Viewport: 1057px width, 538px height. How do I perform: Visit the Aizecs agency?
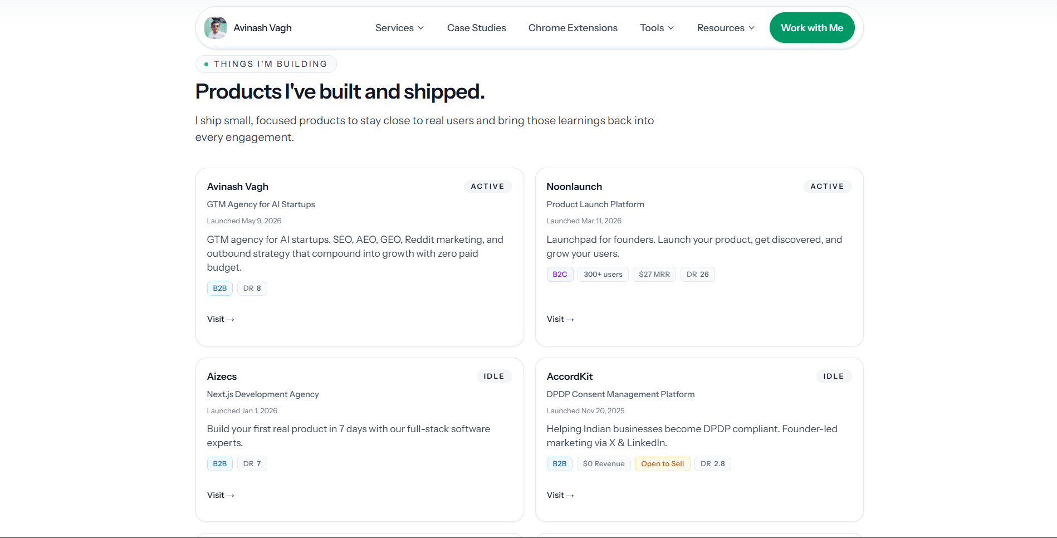pyautogui.click(x=221, y=495)
